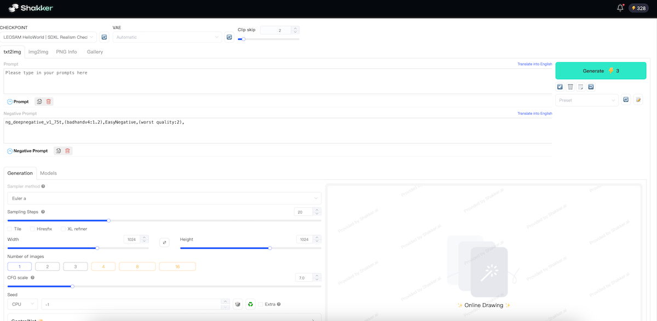Click the VAE refresh icon
This screenshot has width=657, height=321.
[229, 37]
